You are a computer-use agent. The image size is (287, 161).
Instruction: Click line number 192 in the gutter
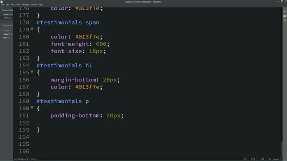(x=24, y=123)
